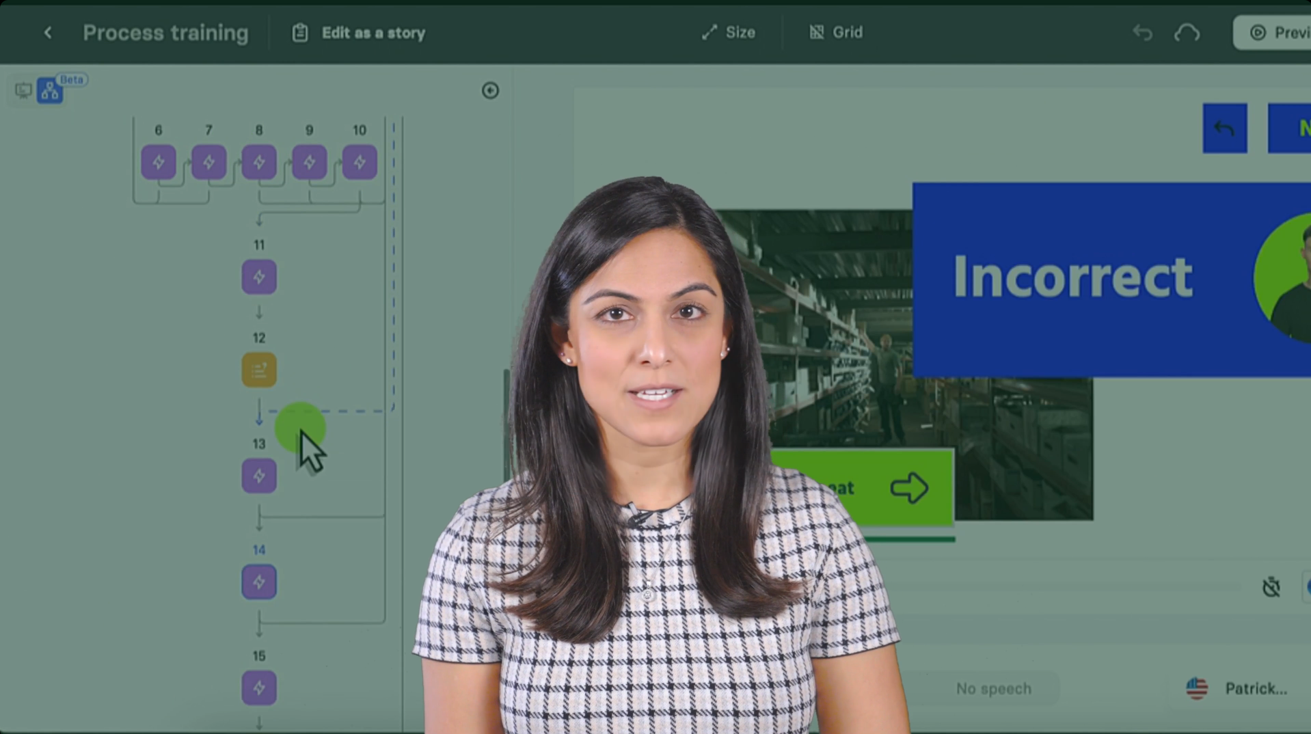Toggle the timer-off icon
The width and height of the screenshot is (1311, 734).
(x=1271, y=587)
